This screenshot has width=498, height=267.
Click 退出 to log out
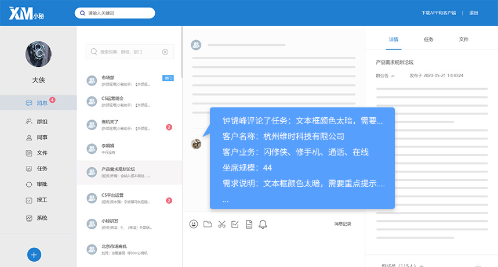(x=474, y=13)
